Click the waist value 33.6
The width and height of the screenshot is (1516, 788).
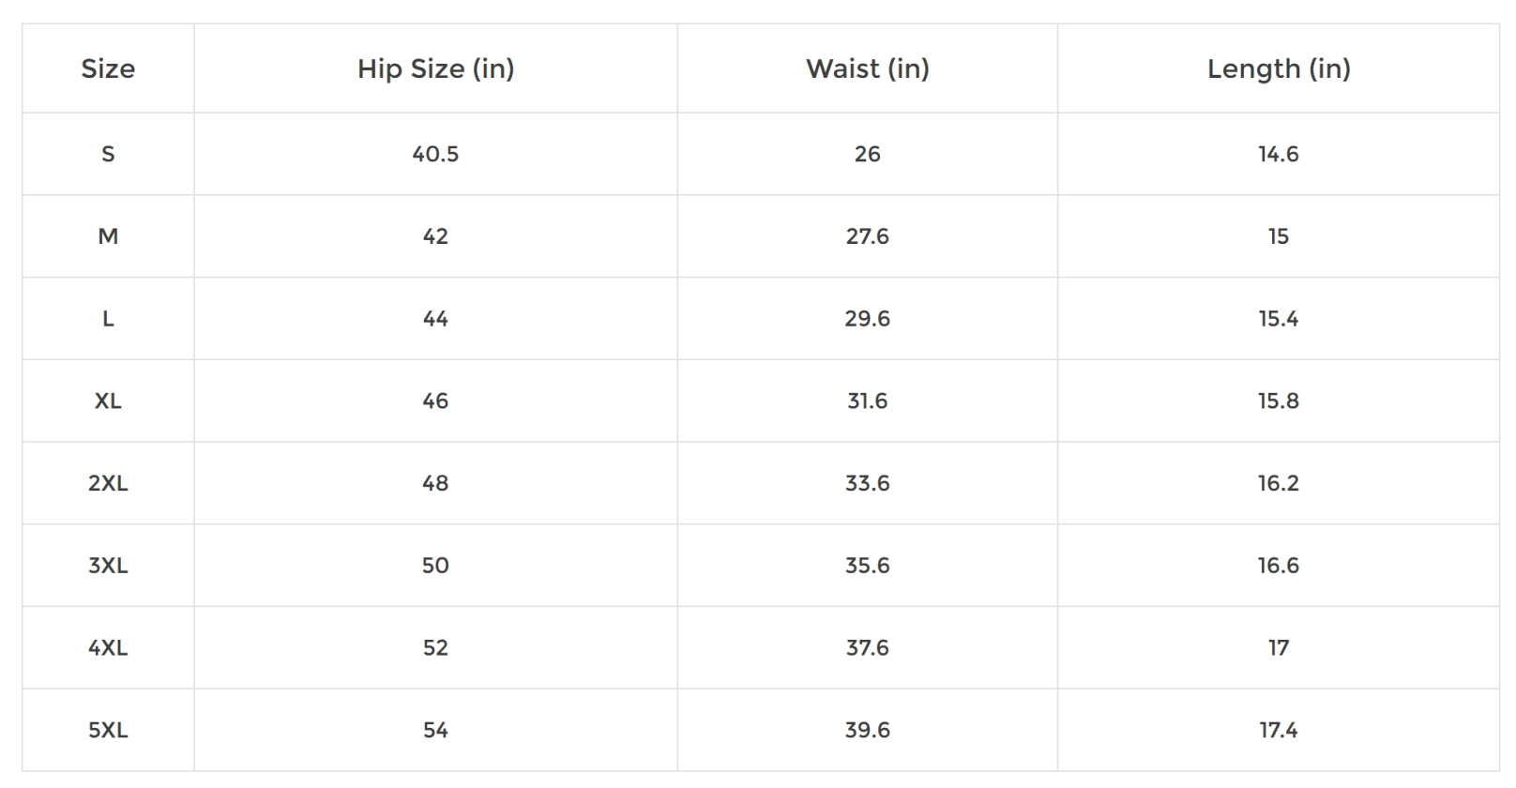[867, 483]
